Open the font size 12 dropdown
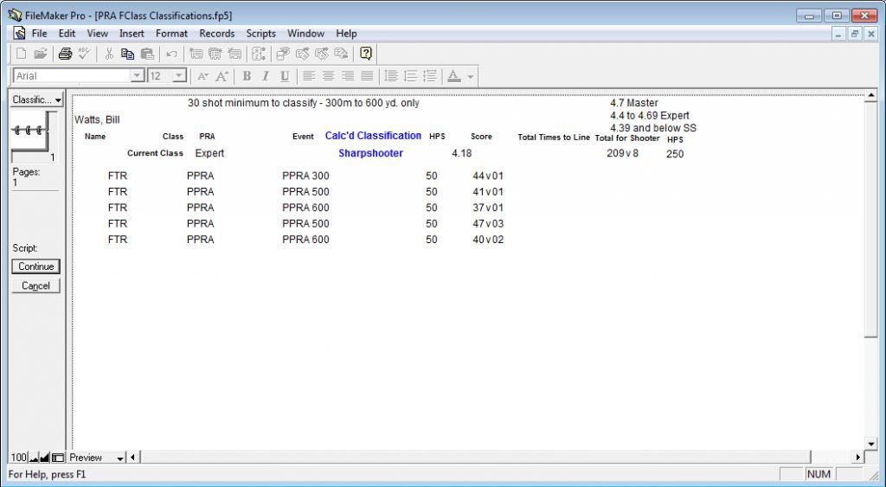The image size is (886, 487). coord(179,76)
